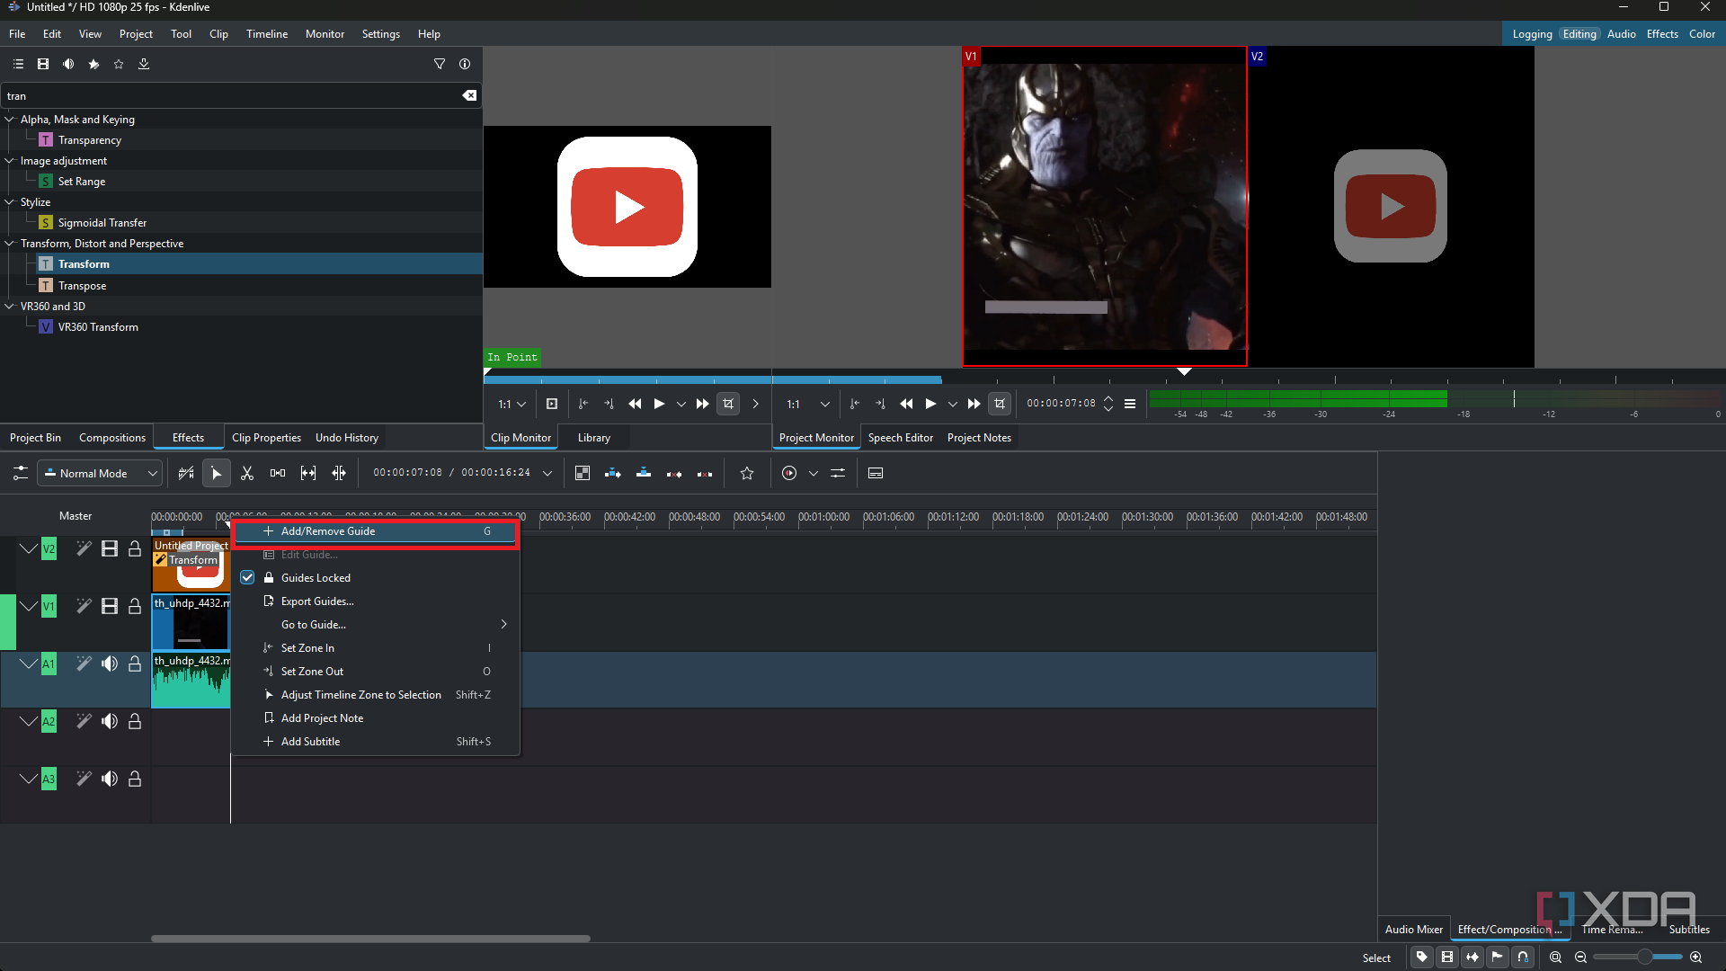1726x971 pixels.
Task: Toggle edit mode icon in clip monitor
Action: tap(728, 404)
